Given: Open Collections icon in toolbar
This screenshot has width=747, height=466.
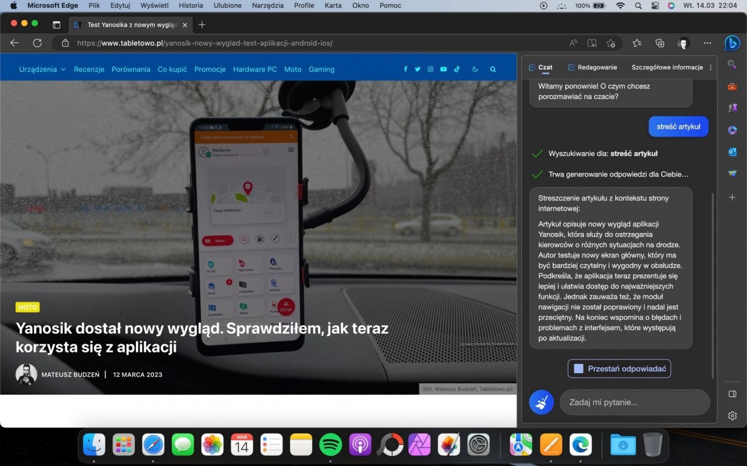Looking at the screenshot, I should point(660,43).
